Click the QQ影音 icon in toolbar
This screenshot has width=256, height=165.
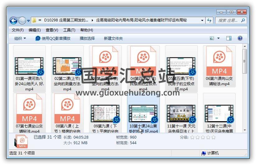38,39
